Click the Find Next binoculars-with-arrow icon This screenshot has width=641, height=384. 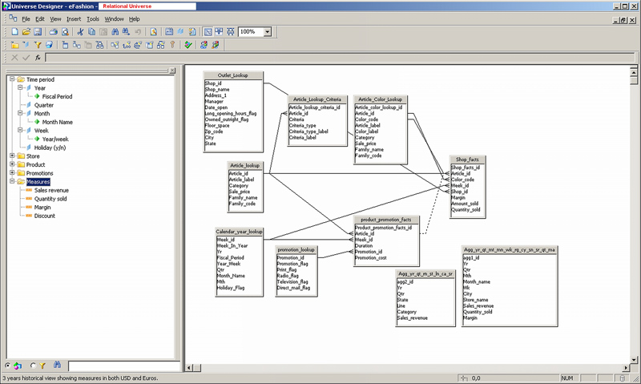pyautogui.click(x=126, y=31)
